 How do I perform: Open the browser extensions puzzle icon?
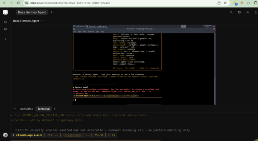pos(256,3)
